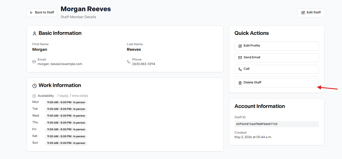Go back via Back to Staff button
Screen dimensions: 342x159
pyautogui.click(x=42, y=13)
